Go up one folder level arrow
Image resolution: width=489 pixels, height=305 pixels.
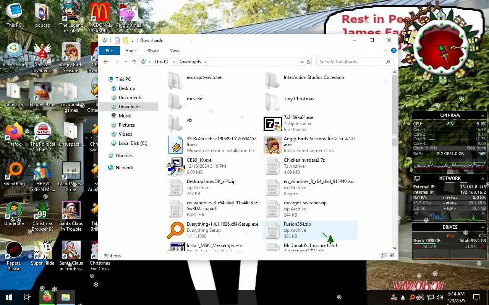[x=134, y=62]
